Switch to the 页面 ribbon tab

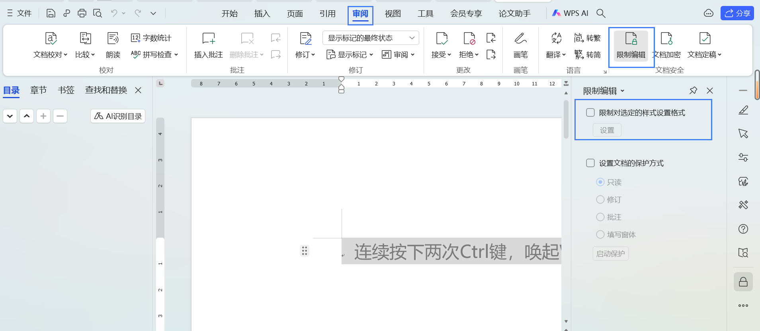295,14
